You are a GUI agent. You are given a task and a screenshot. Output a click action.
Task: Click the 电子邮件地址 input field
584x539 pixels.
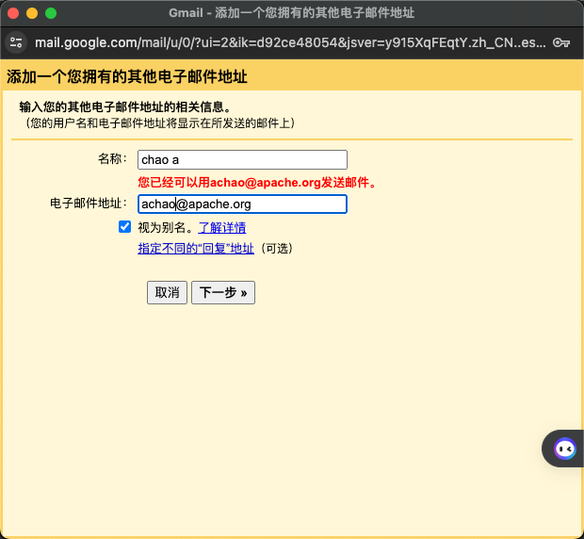[x=242, y=204]
